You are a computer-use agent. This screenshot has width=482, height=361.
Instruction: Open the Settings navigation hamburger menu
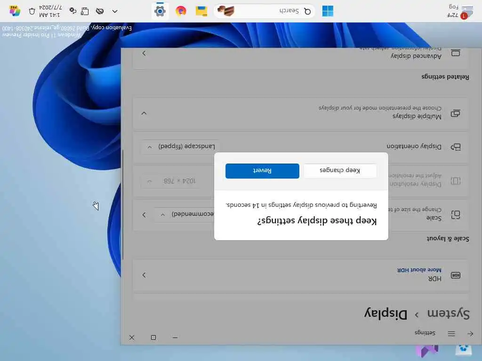(451, 333)
